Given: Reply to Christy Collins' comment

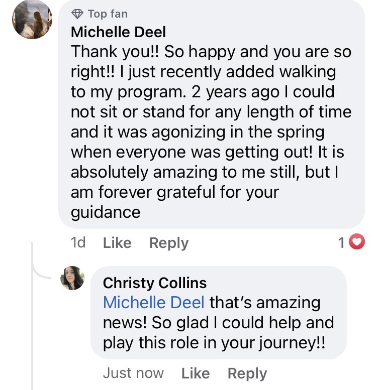Looking at the screenshot, I should [x=247, y=373].
